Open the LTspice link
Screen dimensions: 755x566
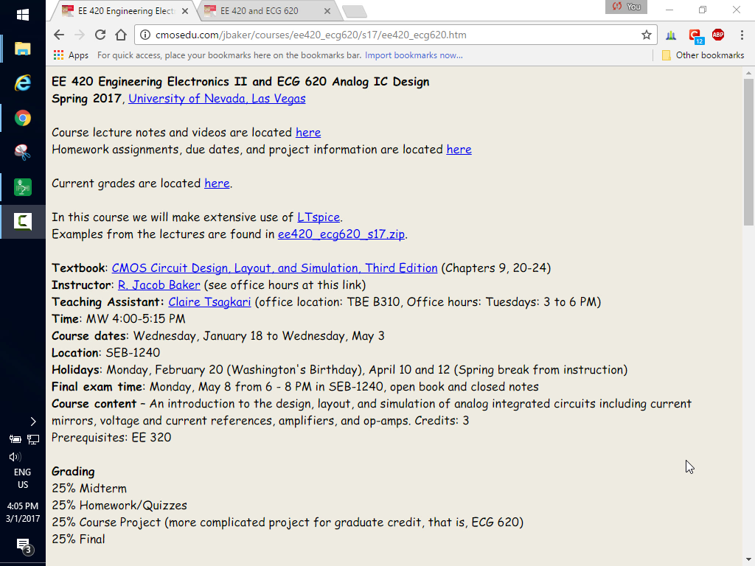coord(319,217)
